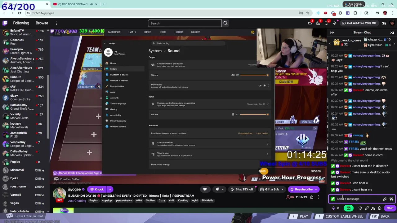Click the English stream tag
This screenshot has height=223, width=397.
click(94, 200)
